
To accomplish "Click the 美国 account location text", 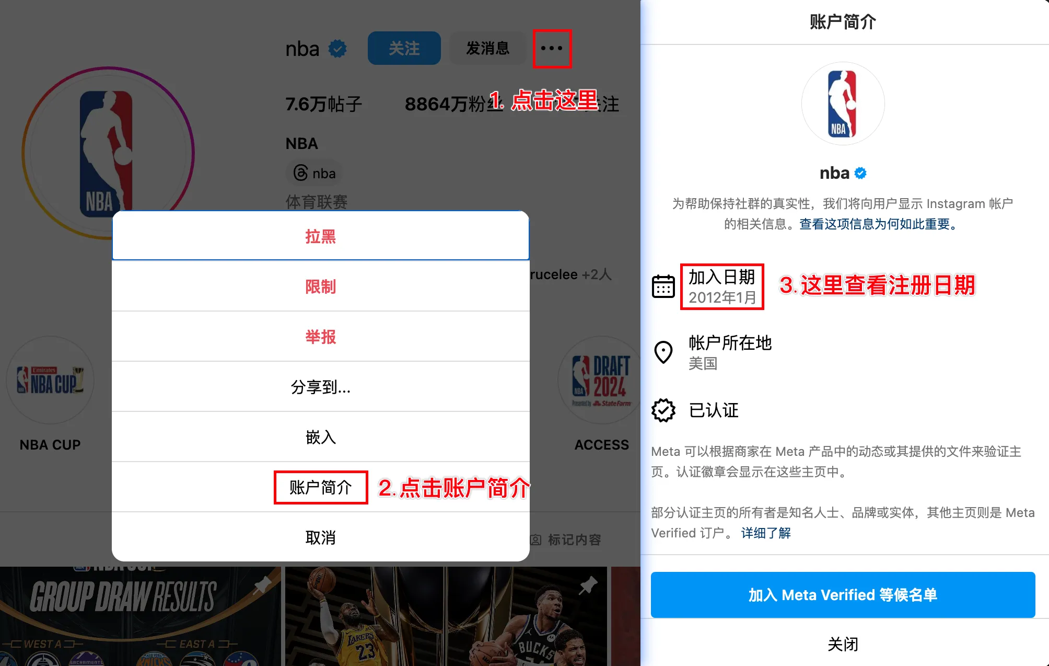I will (703, 363).
